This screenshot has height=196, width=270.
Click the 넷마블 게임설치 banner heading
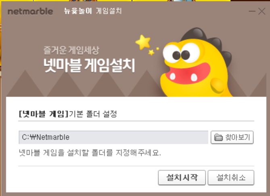pyautogui.click(x=89, y=66)
